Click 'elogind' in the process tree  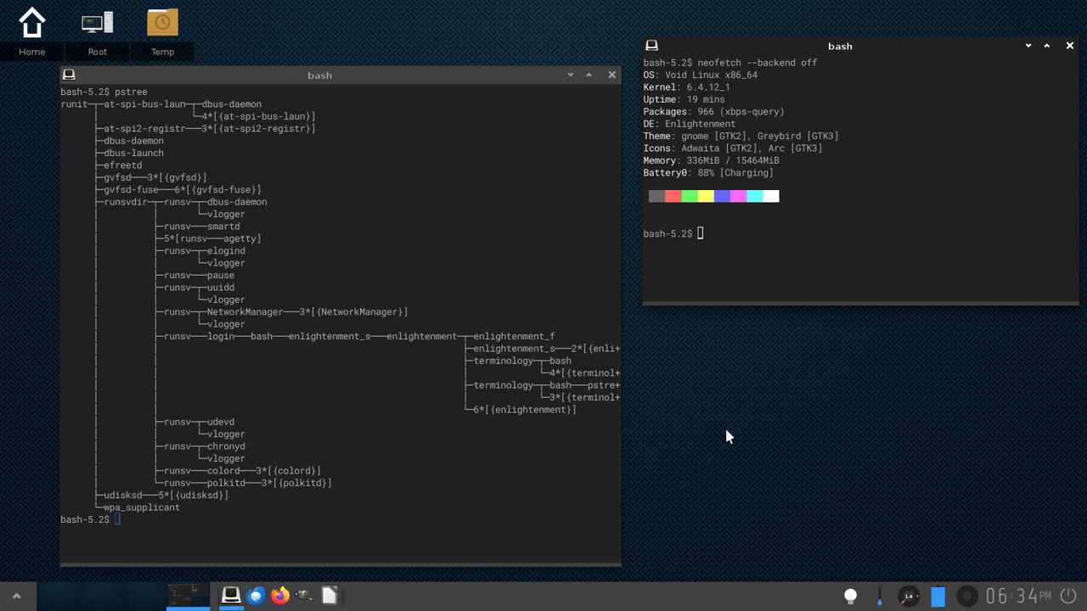[x=226, y=251]
